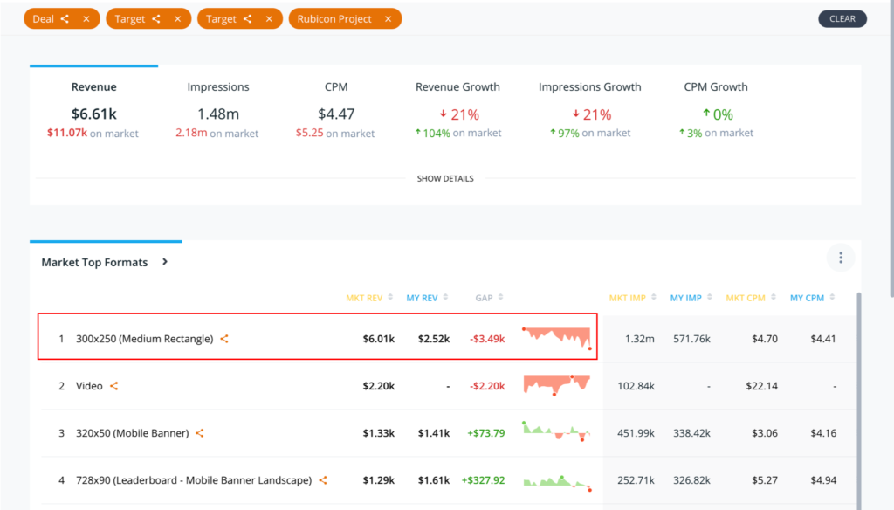The image size is (894, 510).
Task: Click the $11.07k on market revenue figure
Action: pyautogui.click(x=67, y=133)
